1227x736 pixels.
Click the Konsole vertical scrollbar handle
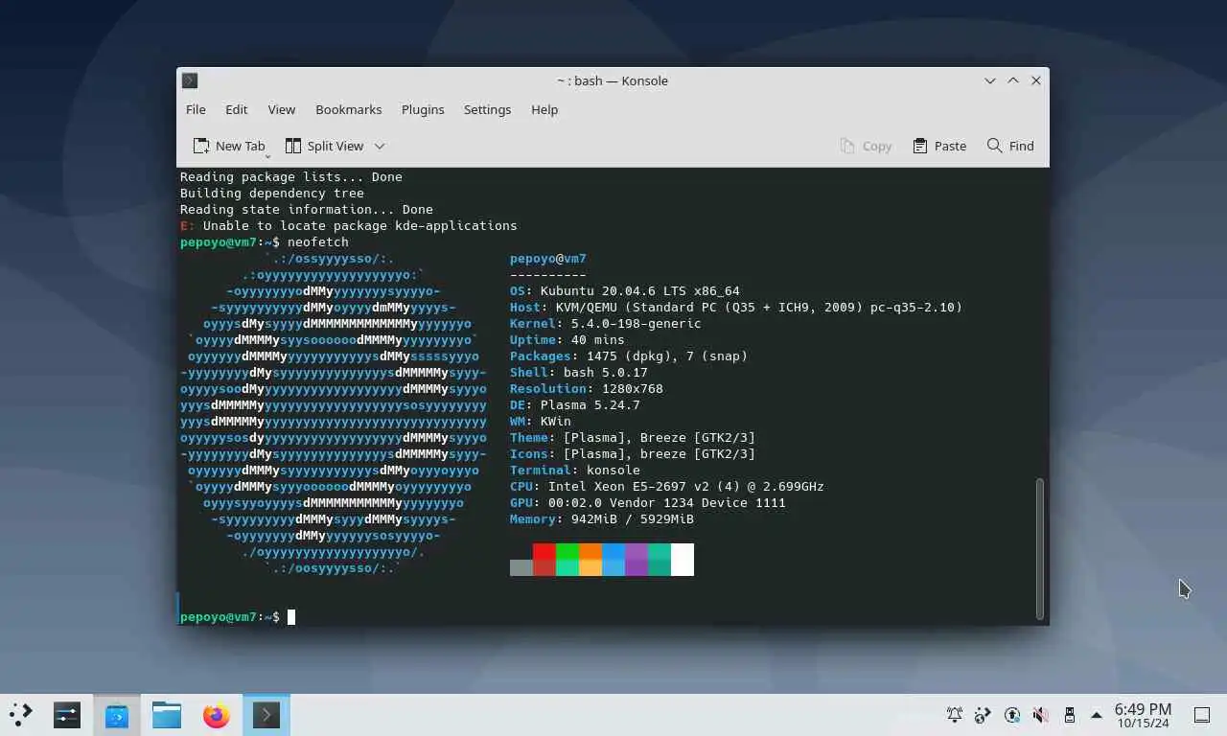1040,549
